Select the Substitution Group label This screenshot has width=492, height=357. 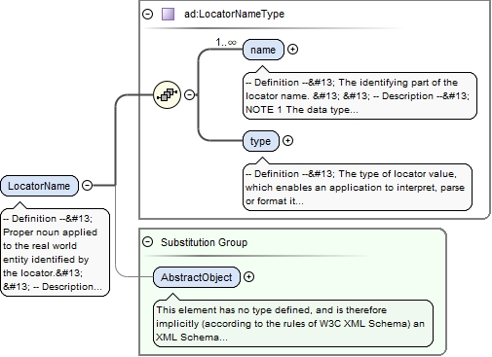point(204,242)
